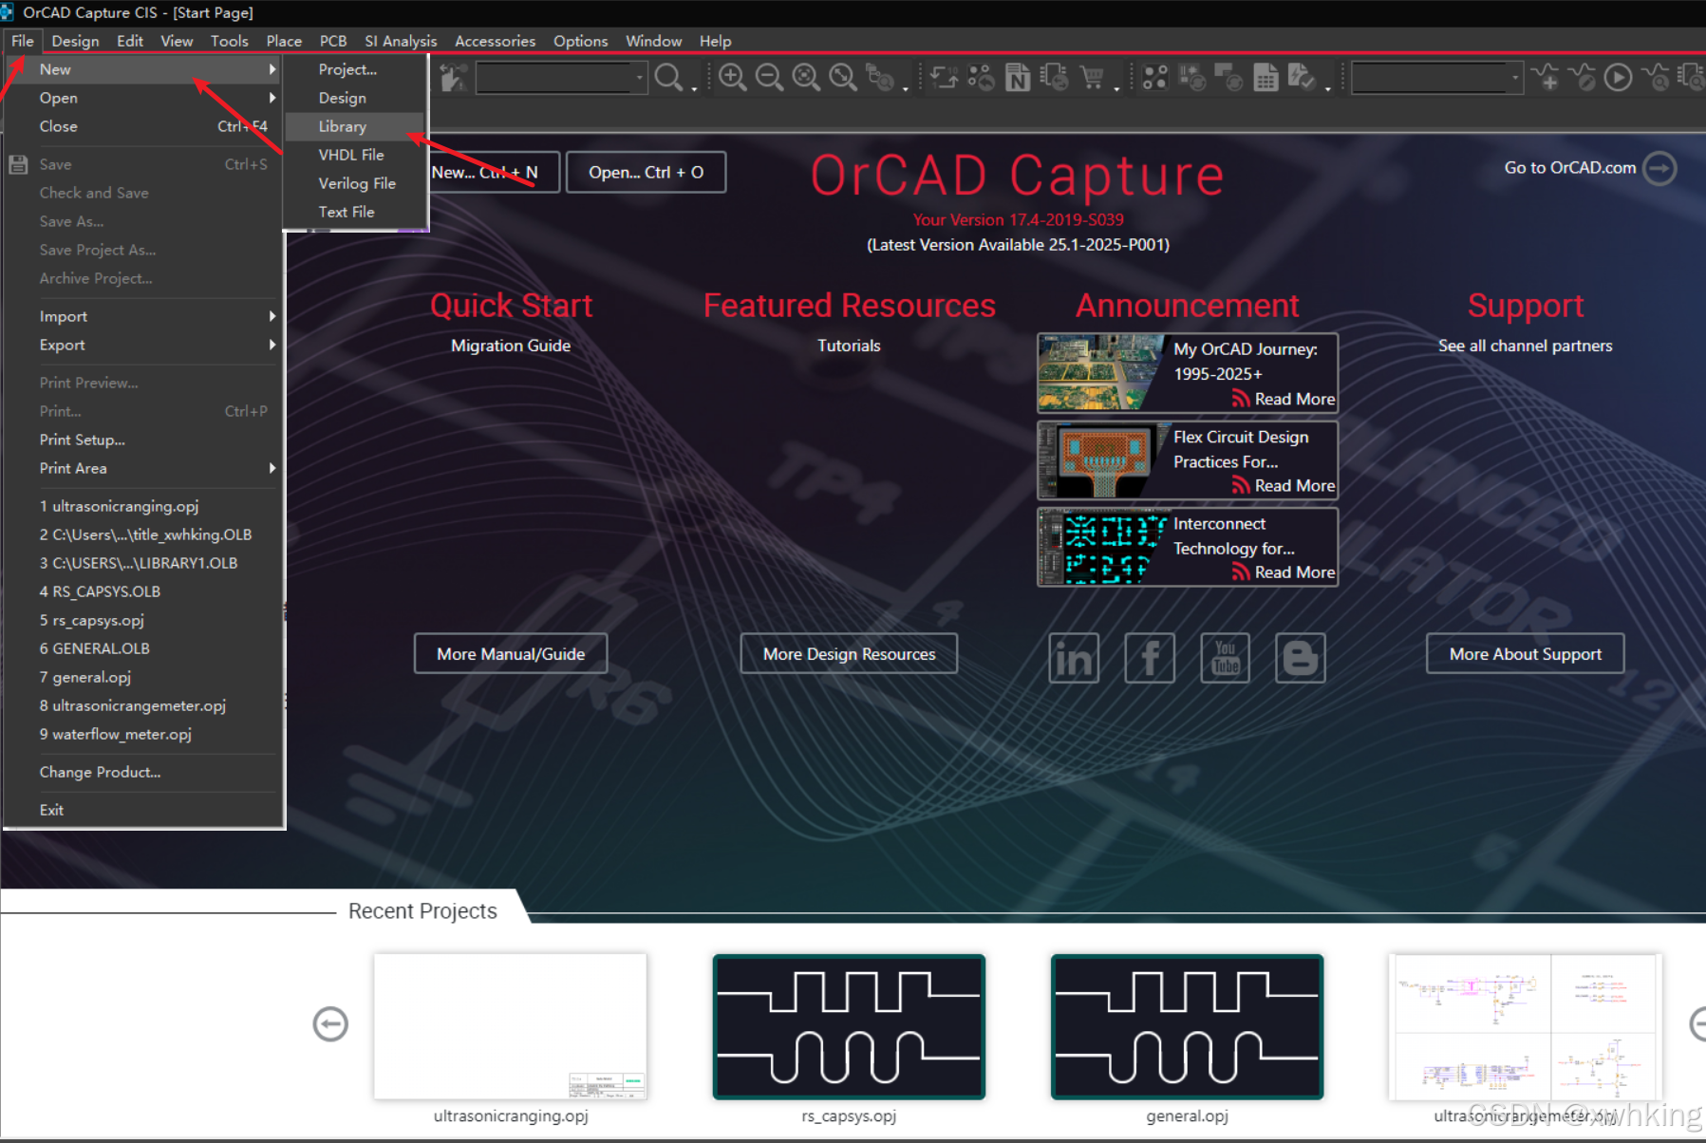Open the Accessories menu
The height and width of the screenshot is (1143, 1706).
[495, 41]
